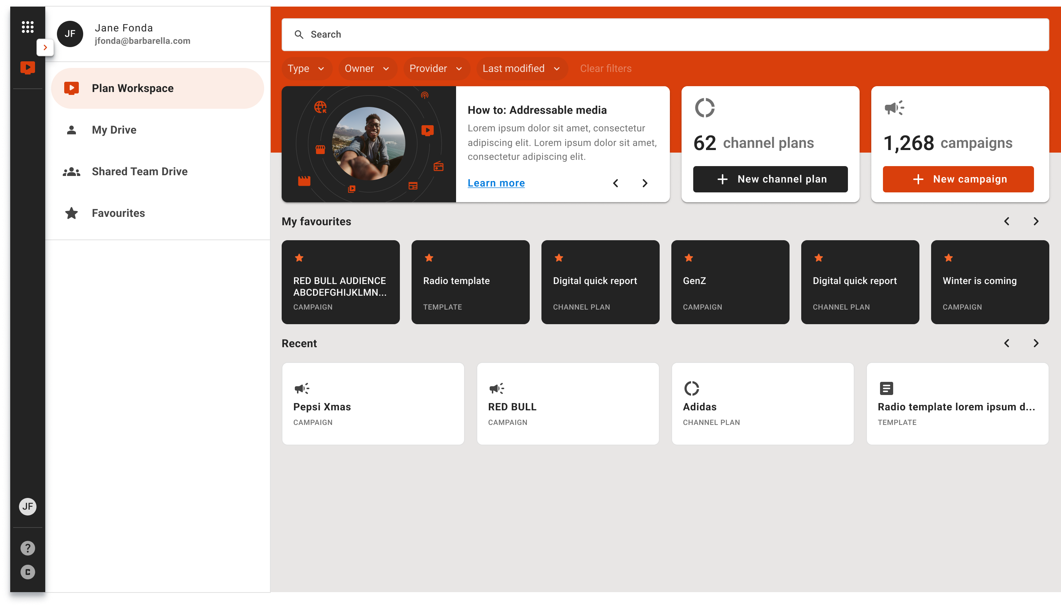Click into the Search field
Viewport: 1061px width, 606px height.
665,35
